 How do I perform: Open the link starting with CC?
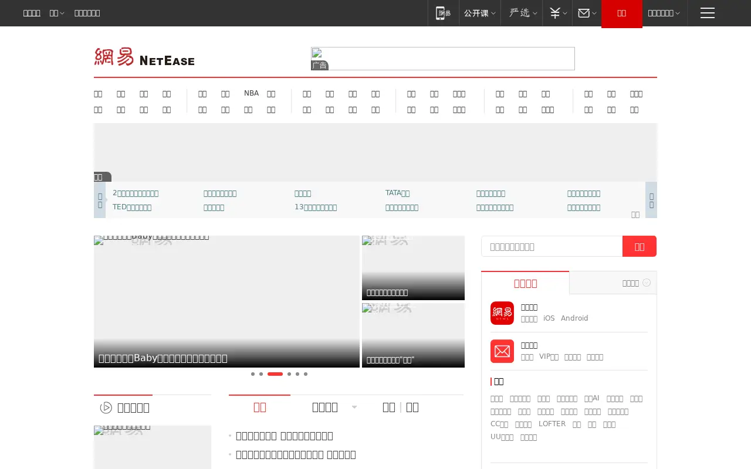499,424
